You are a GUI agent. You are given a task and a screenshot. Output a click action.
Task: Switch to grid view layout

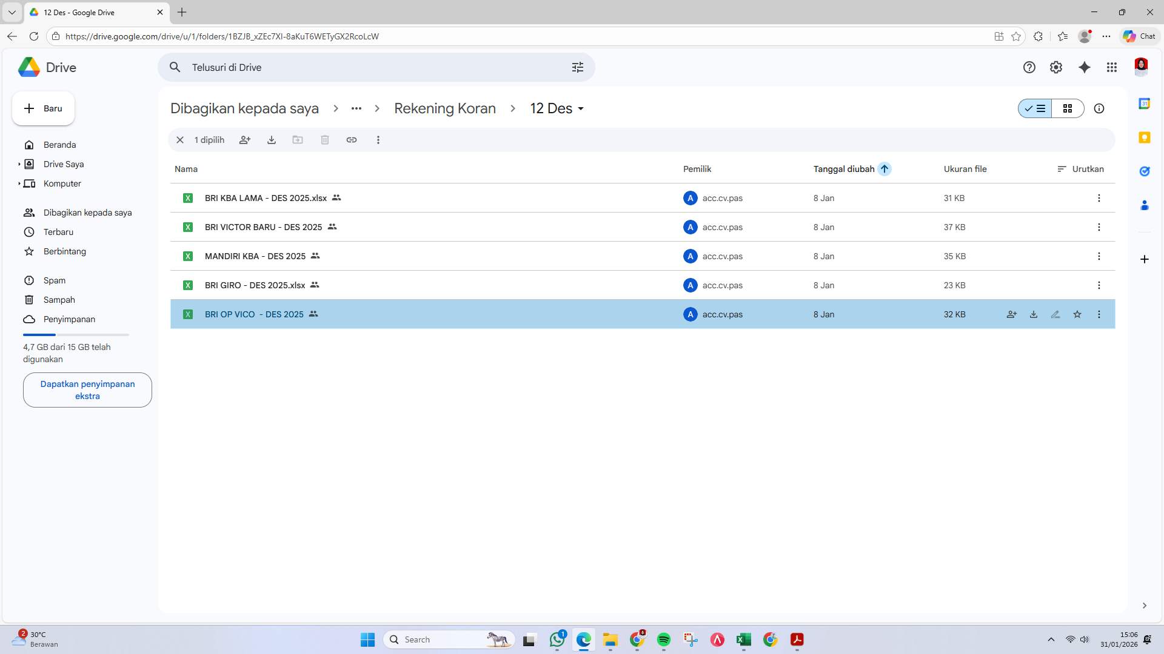pyautogui.click(x=1068, y=108)
